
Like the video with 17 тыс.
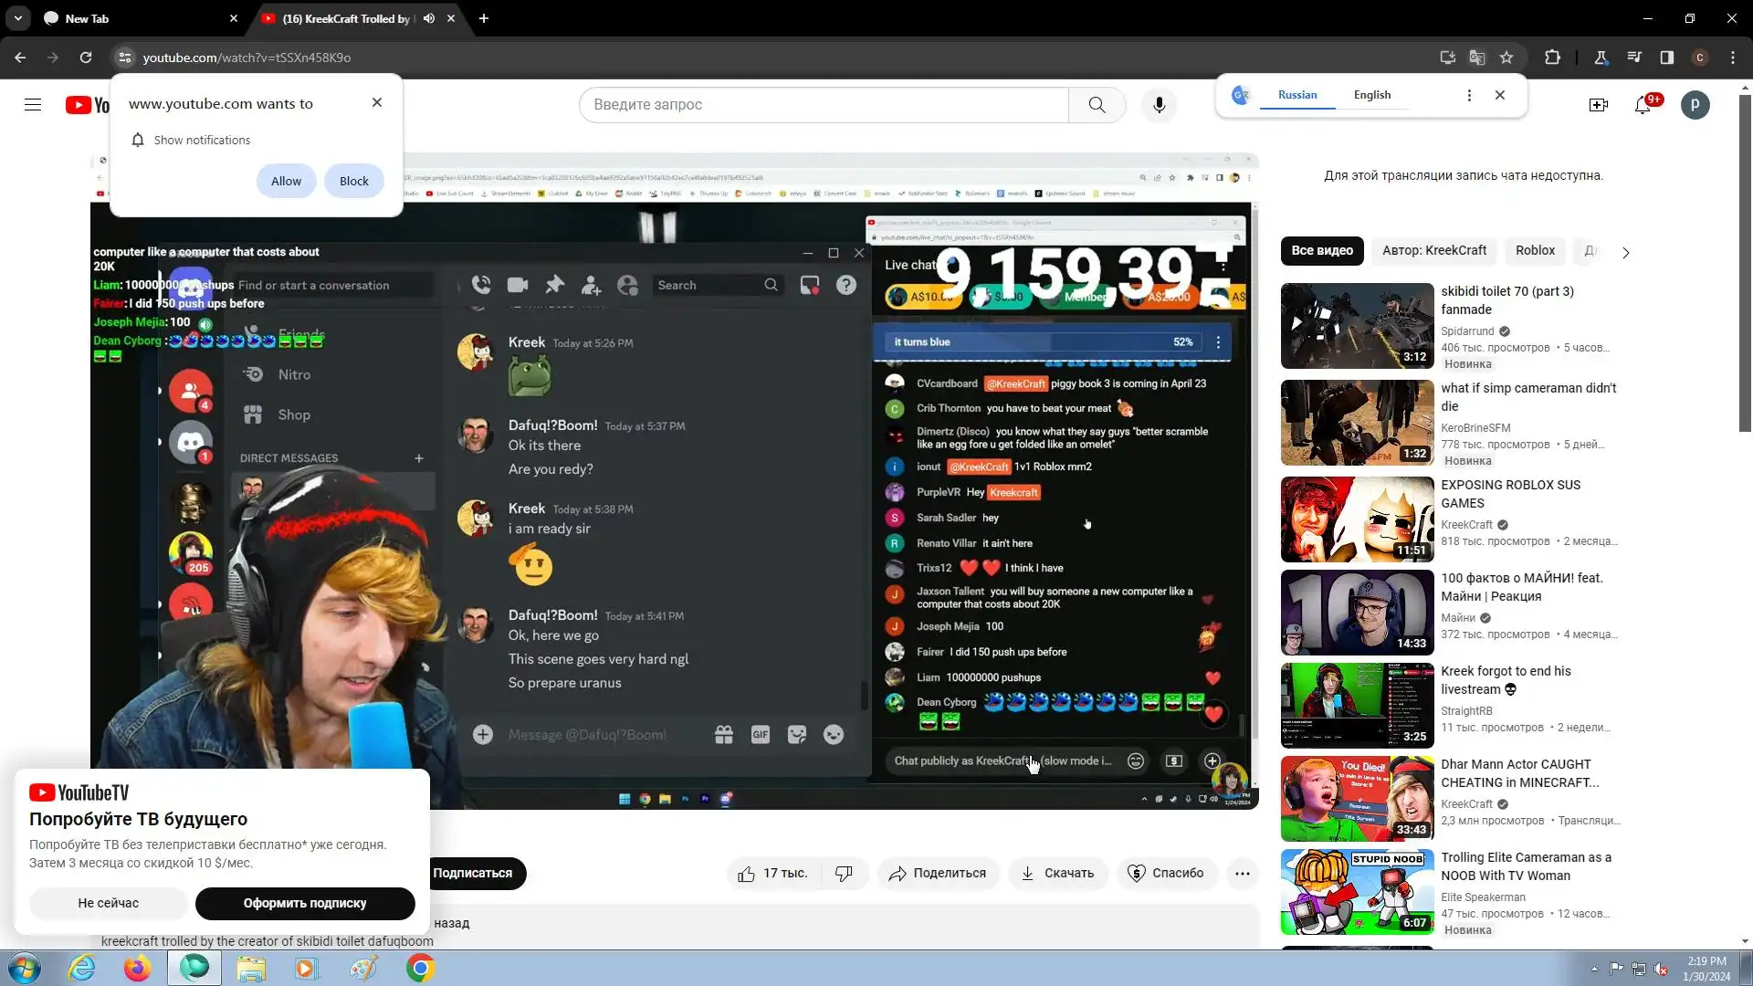point(772,874)
